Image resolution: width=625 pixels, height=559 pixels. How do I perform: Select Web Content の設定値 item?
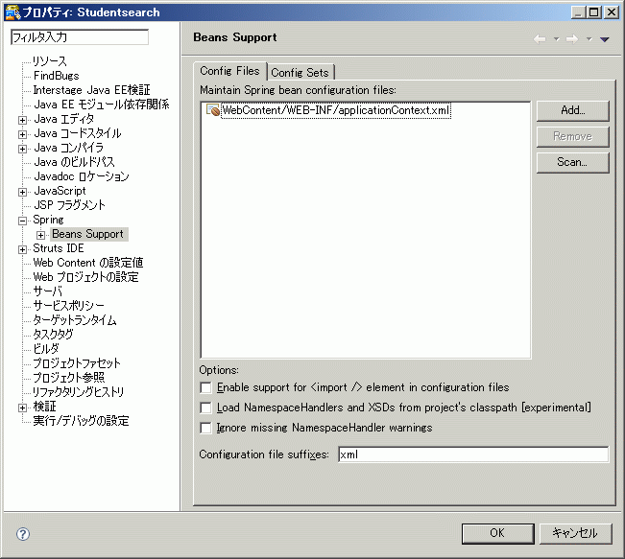(x=88, y=263)
